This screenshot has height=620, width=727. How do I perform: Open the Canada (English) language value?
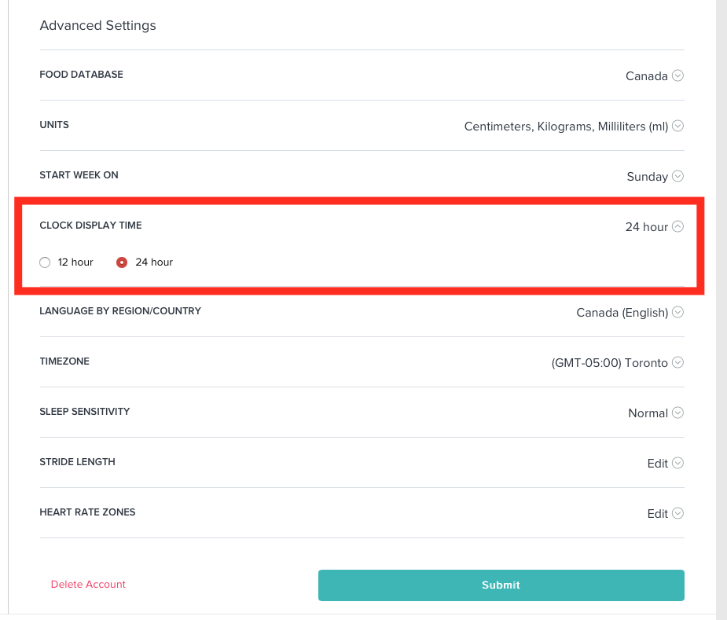pos(622,313)
